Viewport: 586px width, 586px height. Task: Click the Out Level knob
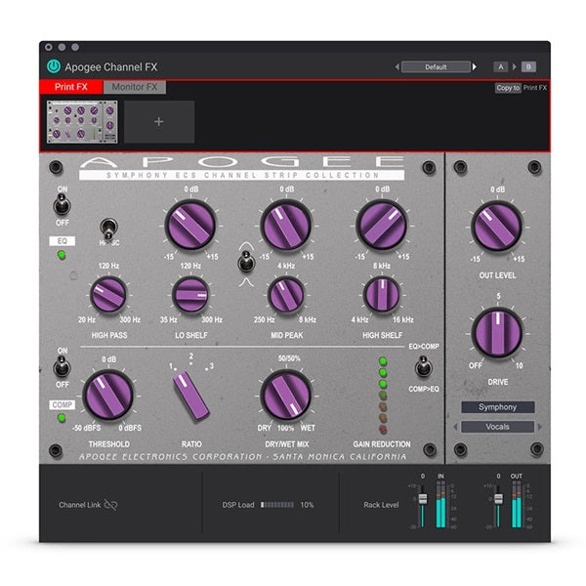coord(497,228)
